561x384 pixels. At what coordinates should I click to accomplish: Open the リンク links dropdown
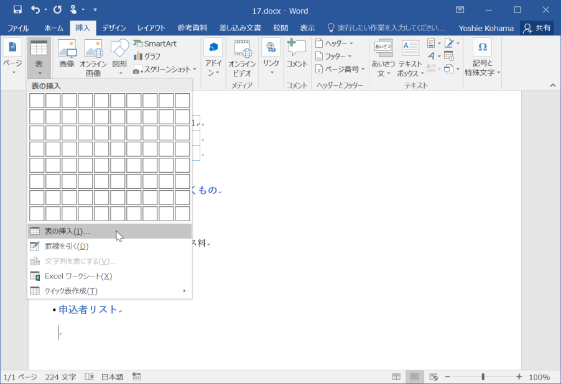coord(271,57)
